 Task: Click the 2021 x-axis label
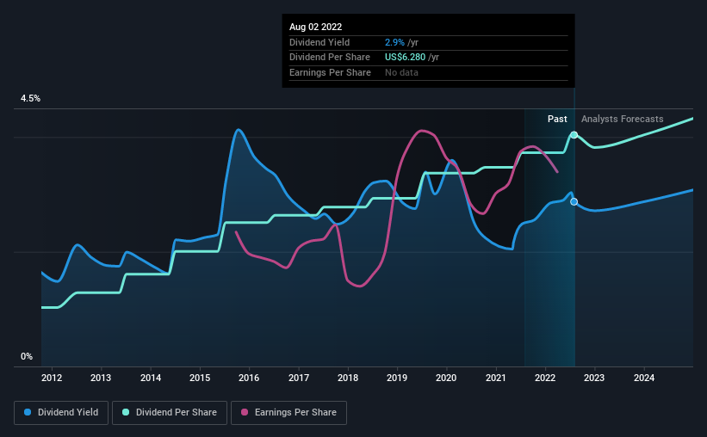tap(496, 378)
